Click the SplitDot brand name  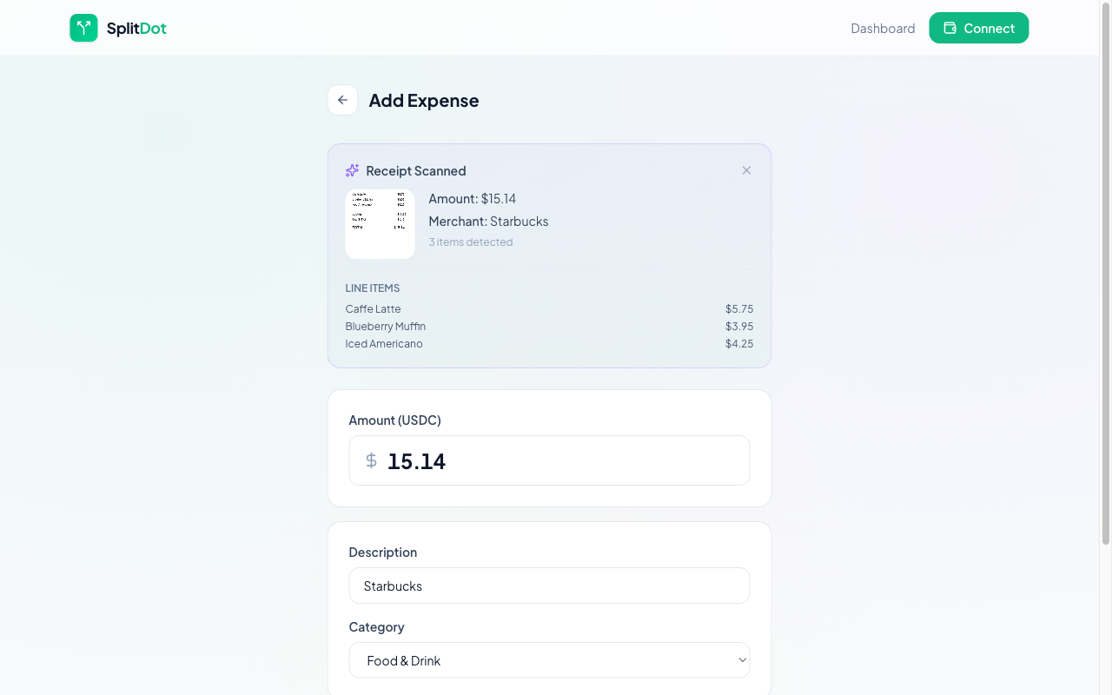(x=136, y=28)
